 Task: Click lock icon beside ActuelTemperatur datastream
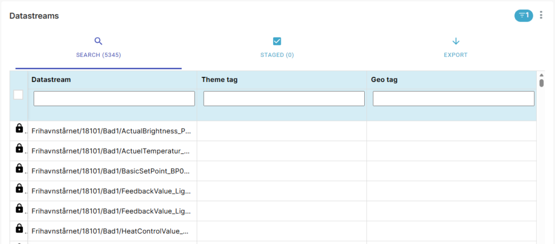pyautogui.click(x=20, y=149)
